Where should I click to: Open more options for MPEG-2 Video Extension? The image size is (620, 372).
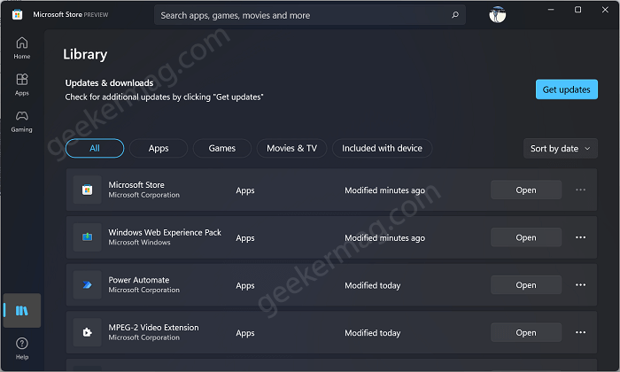580,332
